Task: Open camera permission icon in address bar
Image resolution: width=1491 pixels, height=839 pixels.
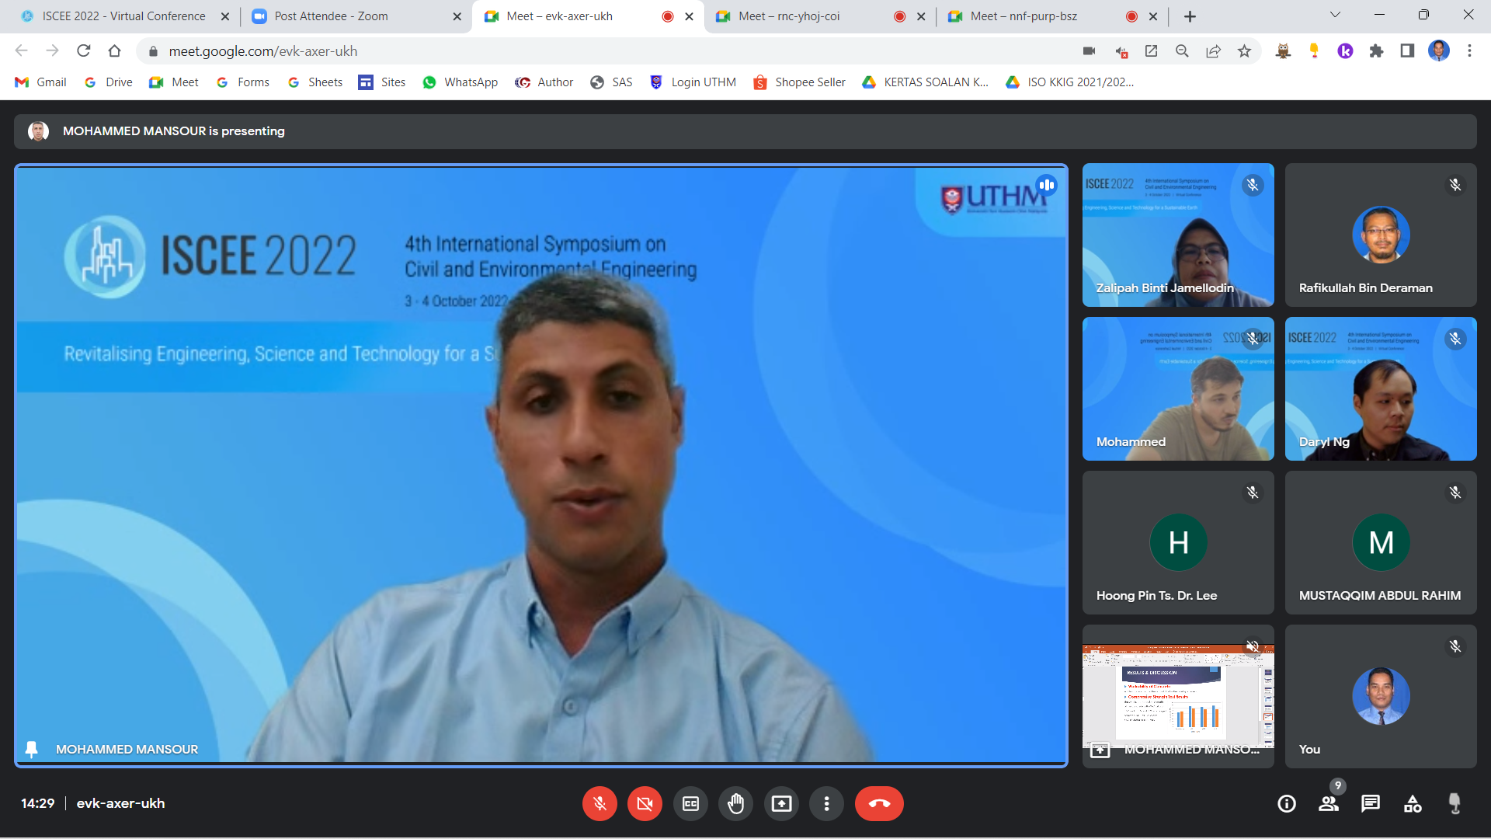Action: coord(1089,50)
